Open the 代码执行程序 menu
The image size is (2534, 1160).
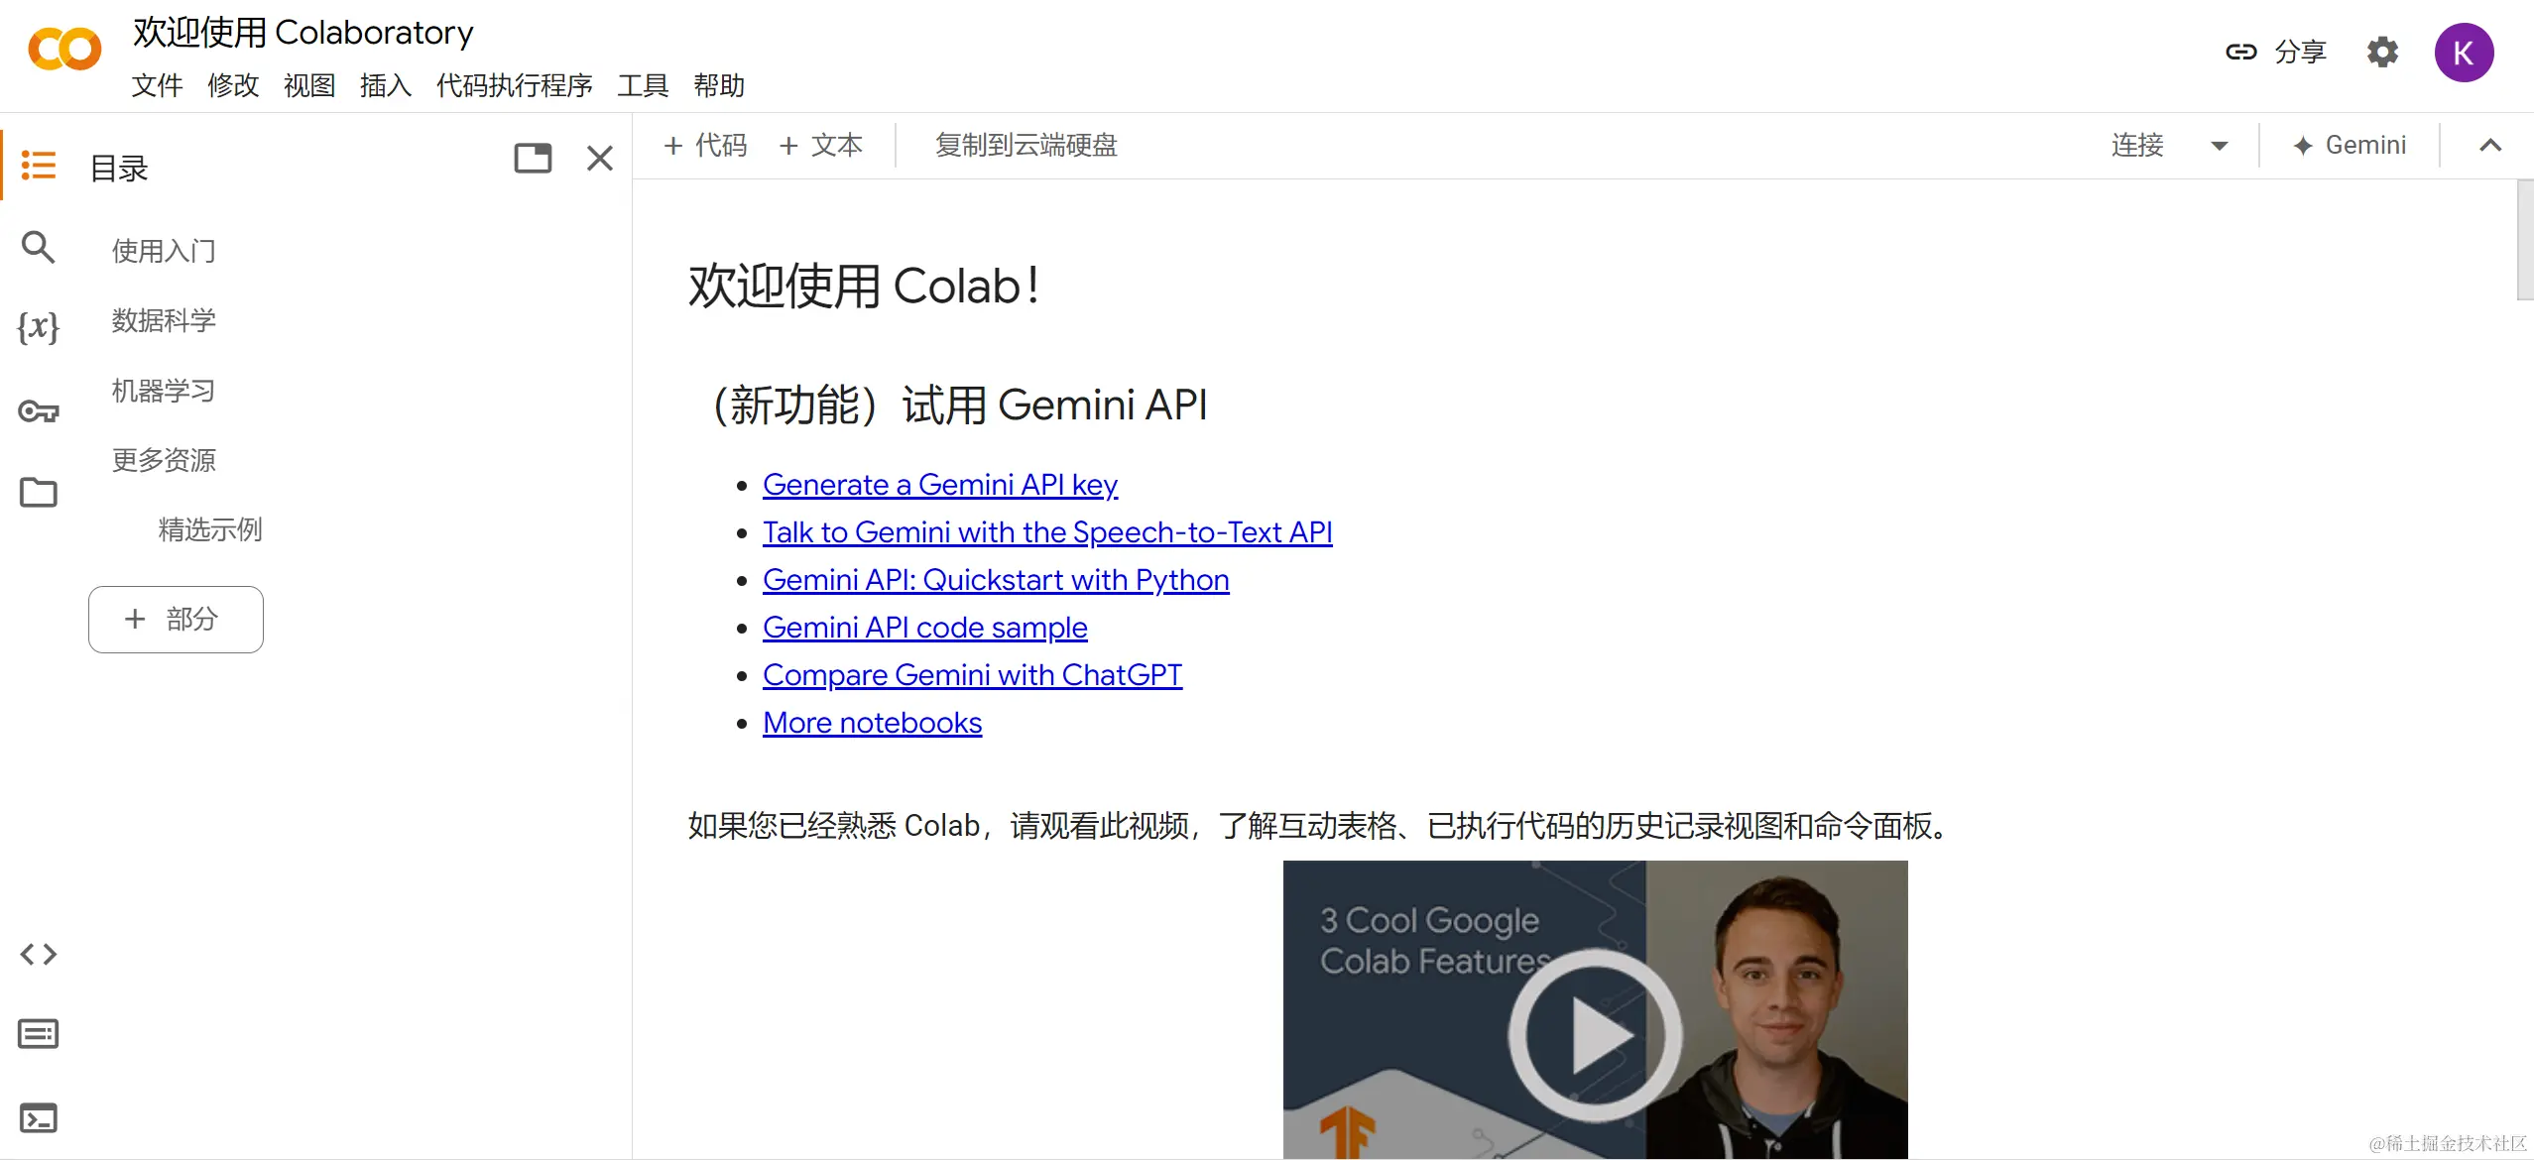coord(514,85)
